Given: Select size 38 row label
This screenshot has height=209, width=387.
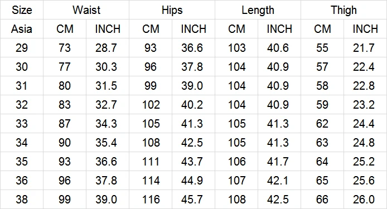Looking at the screenshot, I should (x=22, y=200).
